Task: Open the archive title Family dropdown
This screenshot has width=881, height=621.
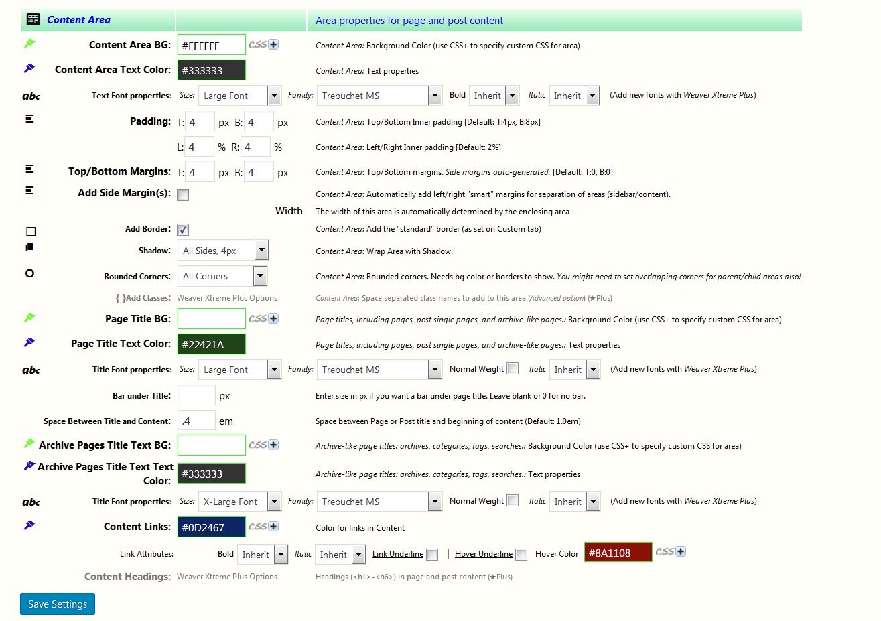Action: [380, 502]
